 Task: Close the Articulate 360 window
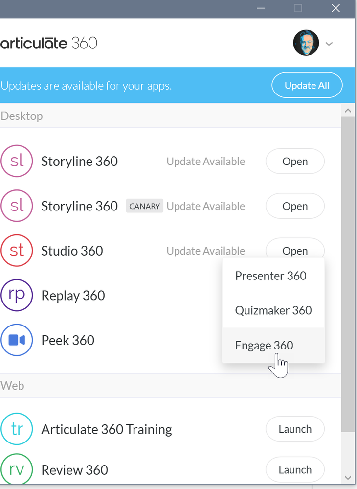[x=335, y=8]
